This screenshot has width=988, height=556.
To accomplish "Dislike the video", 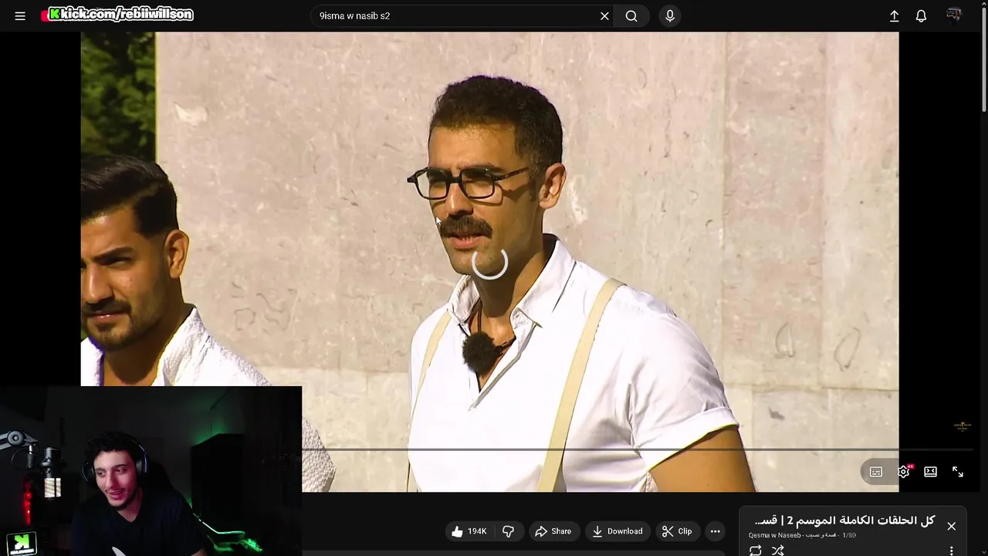I will coord(508,531).
